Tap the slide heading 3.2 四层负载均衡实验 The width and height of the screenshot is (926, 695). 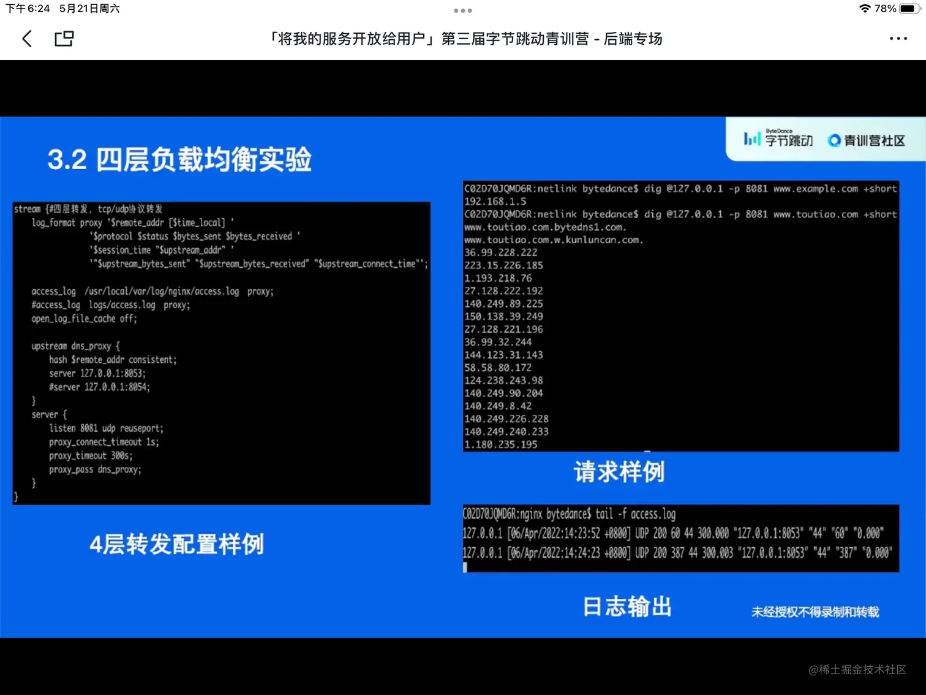pyautogui.click(x=179, y=159)
